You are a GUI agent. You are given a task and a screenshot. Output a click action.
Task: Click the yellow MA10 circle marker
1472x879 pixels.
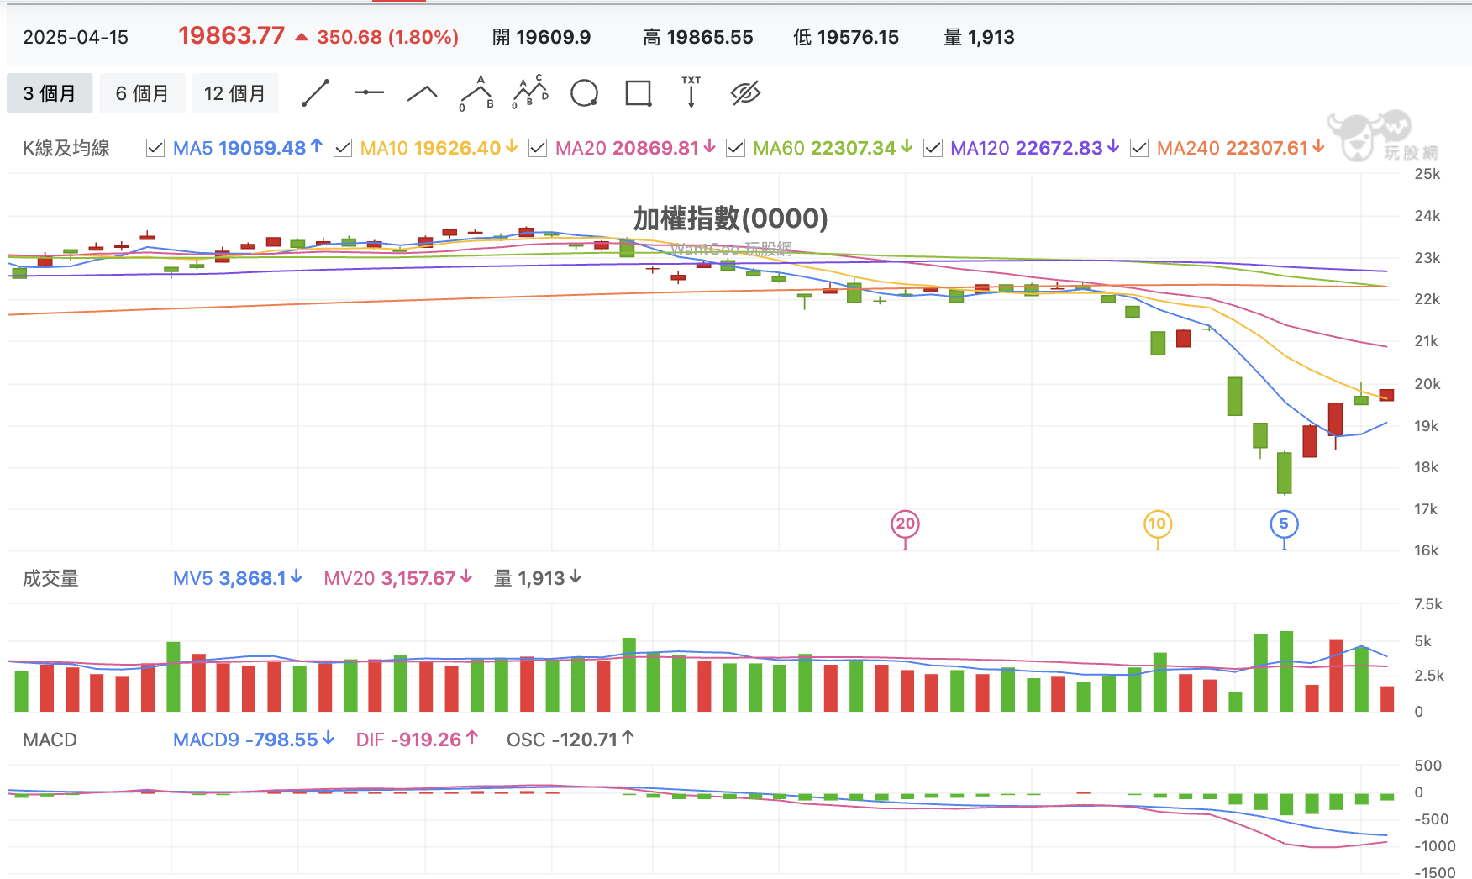(1158, 524)
